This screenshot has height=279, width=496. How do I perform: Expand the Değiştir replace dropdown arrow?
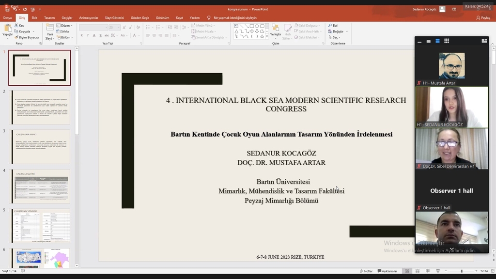click(347, 31)
